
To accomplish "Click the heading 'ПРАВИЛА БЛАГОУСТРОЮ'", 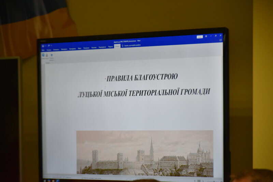I will click(x=142, y=78).
